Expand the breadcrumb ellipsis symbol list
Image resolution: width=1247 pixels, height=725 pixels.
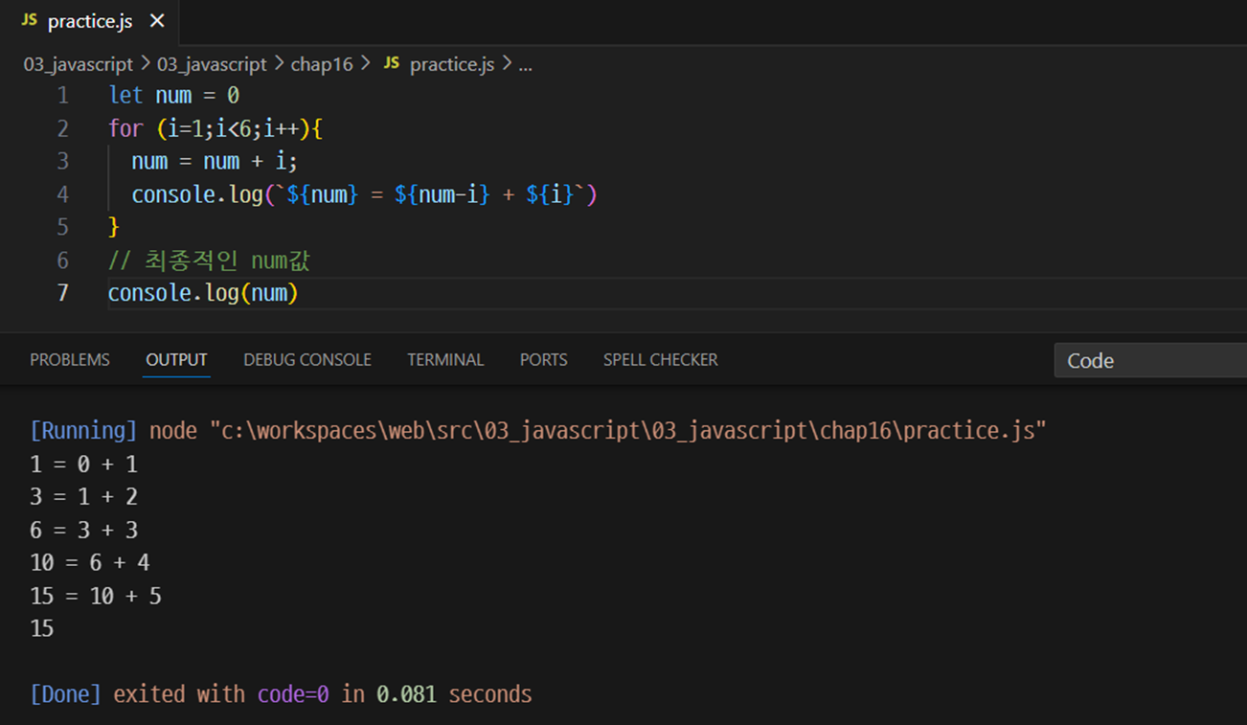[525, 65]
